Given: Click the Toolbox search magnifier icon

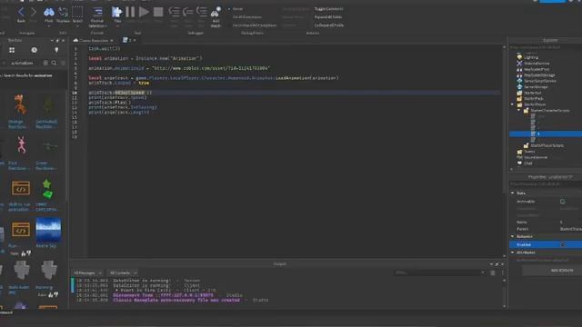Looking at the screenshot, I should pyautogui.click(x=55, y=63).
